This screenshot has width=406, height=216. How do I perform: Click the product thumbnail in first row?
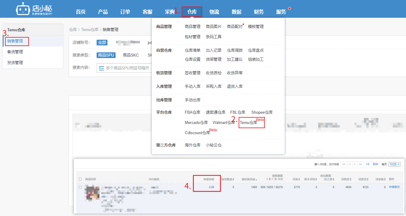point(92,193)
